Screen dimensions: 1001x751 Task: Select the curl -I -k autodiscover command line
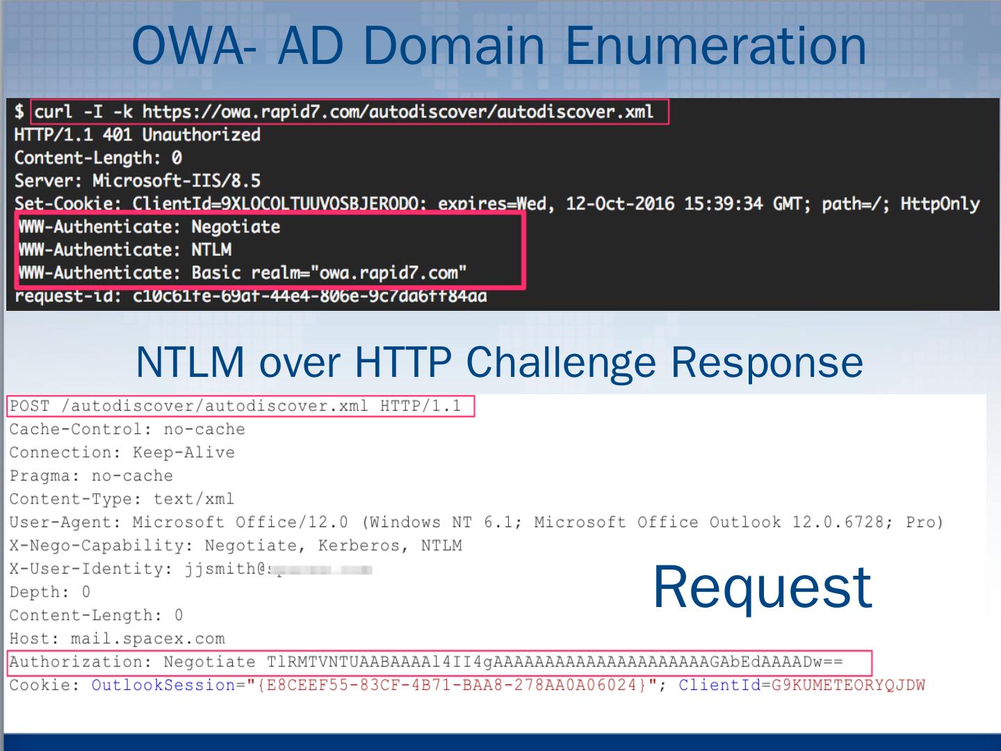(343, 112)
